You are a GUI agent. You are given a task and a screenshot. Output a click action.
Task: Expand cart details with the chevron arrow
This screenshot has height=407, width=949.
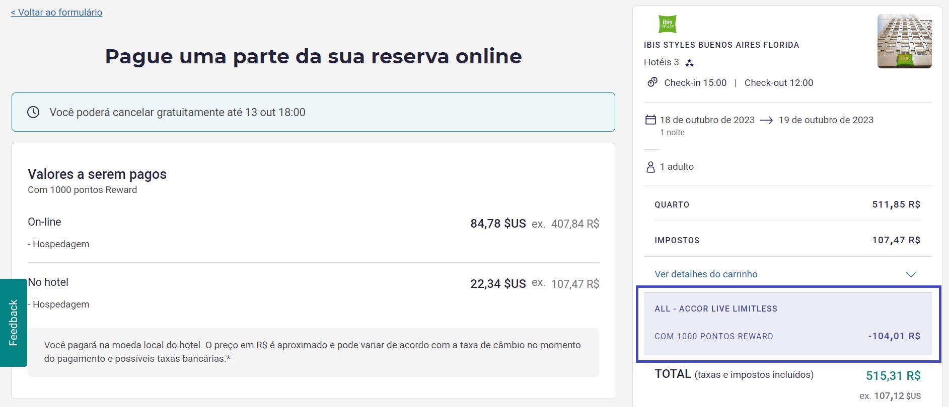pyautogui.click(x=911, y=274)
